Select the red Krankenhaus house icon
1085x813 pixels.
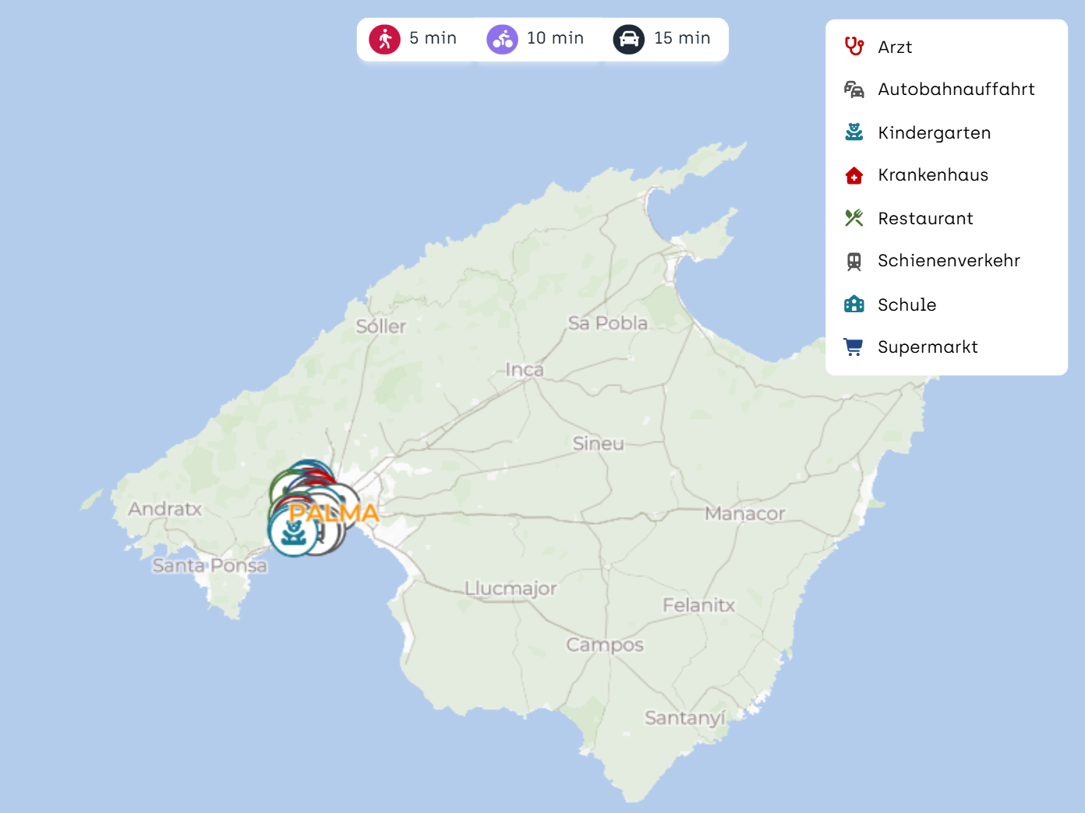(x=854, y=175)
